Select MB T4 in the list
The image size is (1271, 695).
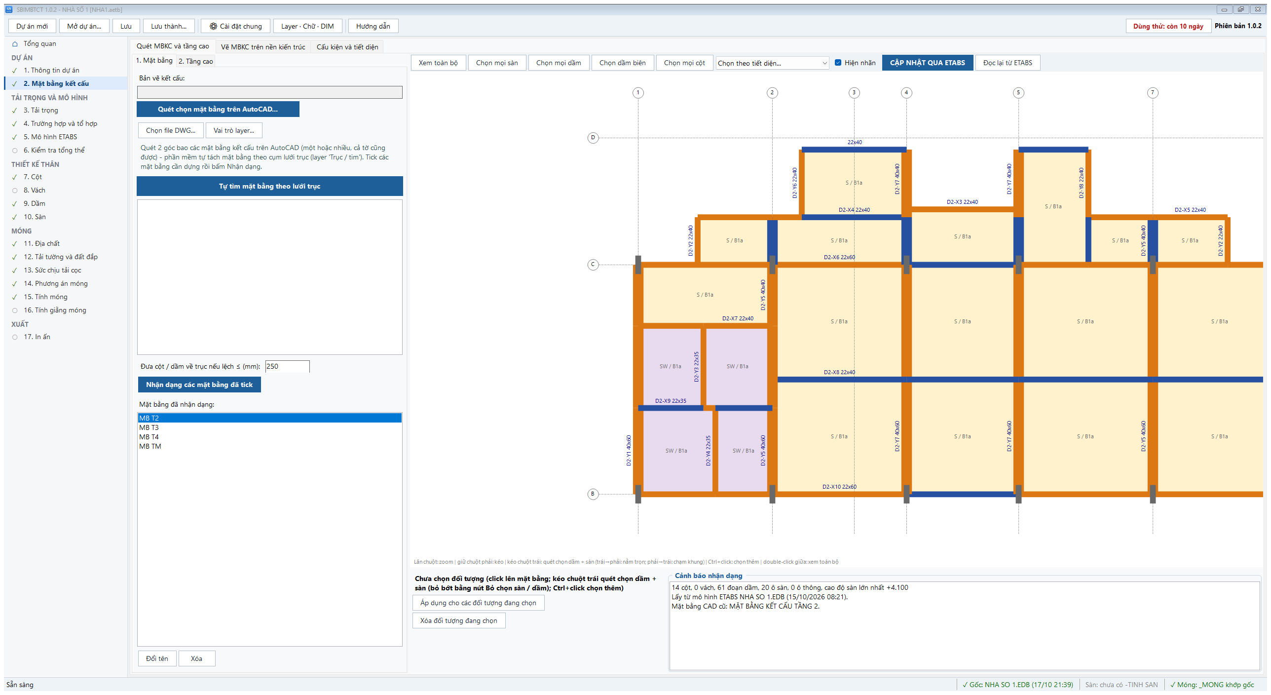tap(269, 437)
